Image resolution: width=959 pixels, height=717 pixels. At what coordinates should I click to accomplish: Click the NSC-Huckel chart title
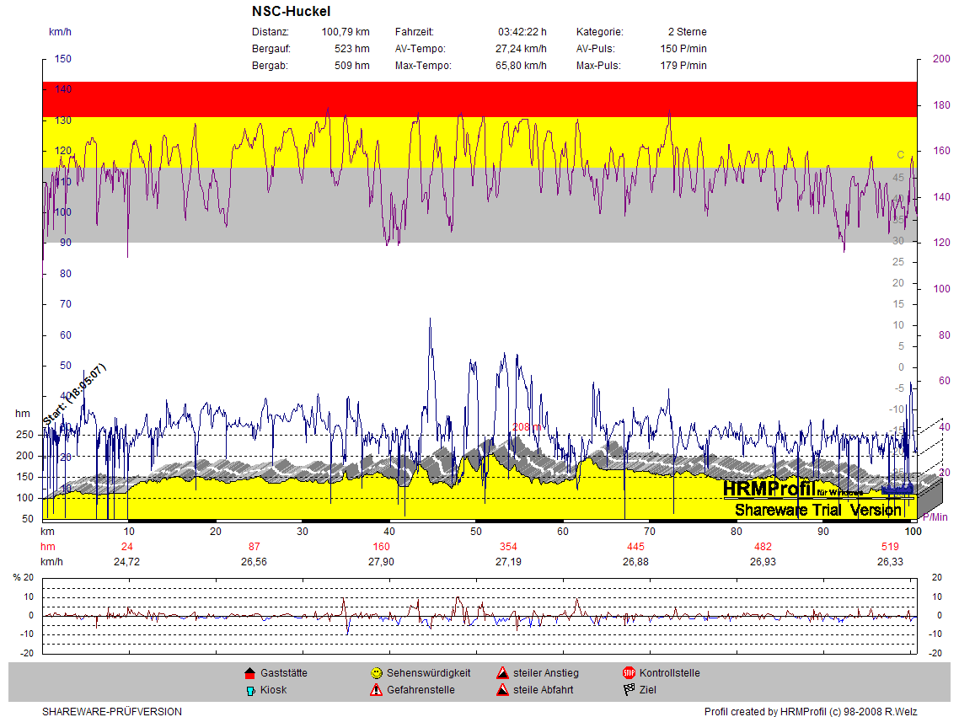coord(291,12)
